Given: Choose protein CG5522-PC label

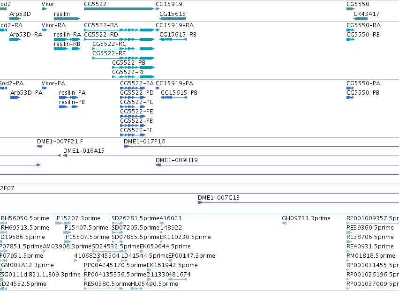Looking at the screenshot, I should (x=136, y=102).
